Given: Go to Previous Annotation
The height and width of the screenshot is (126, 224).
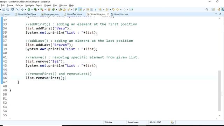Looking at the screenshot, I should [107, 9].
